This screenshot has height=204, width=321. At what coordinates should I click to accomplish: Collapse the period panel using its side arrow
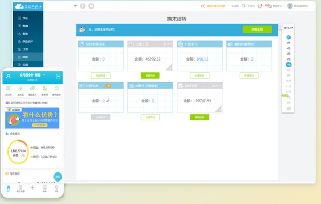[280, 27]
